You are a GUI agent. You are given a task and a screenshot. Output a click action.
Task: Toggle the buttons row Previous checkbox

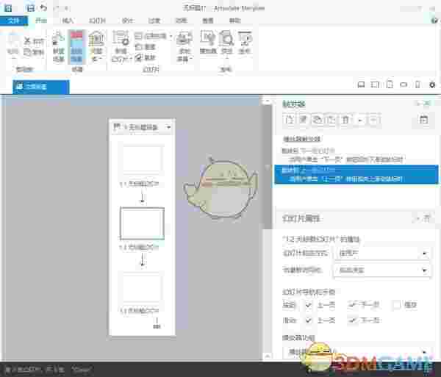308,304
